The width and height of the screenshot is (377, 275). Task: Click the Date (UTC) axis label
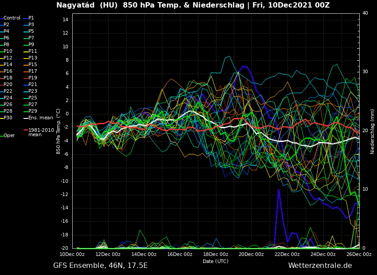pyautogui.click(x=216, y=261)
